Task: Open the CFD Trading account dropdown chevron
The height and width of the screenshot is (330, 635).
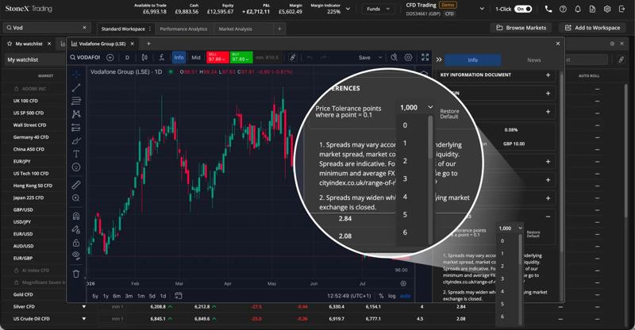Action: tap(482, 9)
